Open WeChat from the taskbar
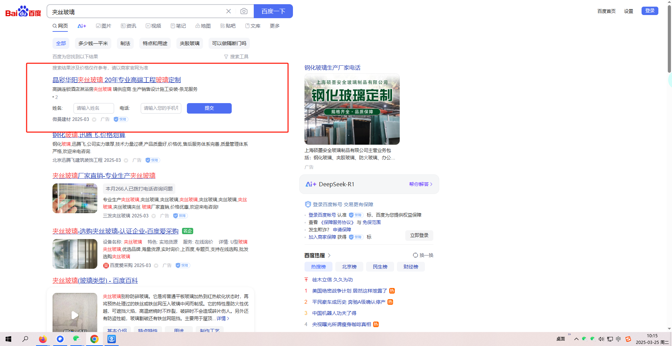Viewport: 672px width, 346px height. click(x=77, y=339)
